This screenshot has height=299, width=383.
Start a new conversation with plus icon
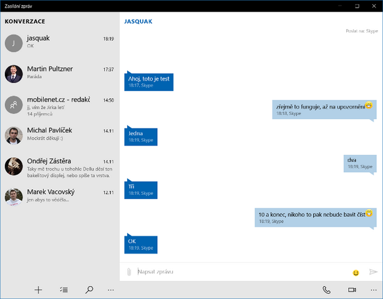click(x=38, y=290)
